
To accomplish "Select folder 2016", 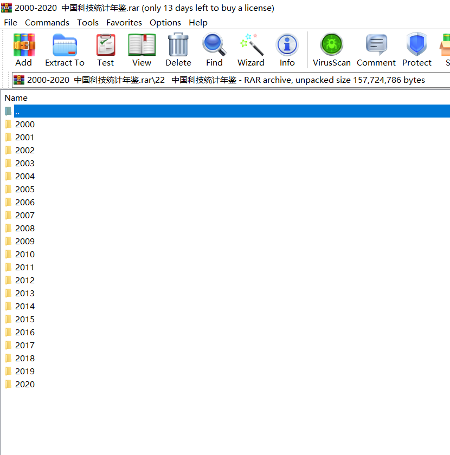I will [25, 332].
